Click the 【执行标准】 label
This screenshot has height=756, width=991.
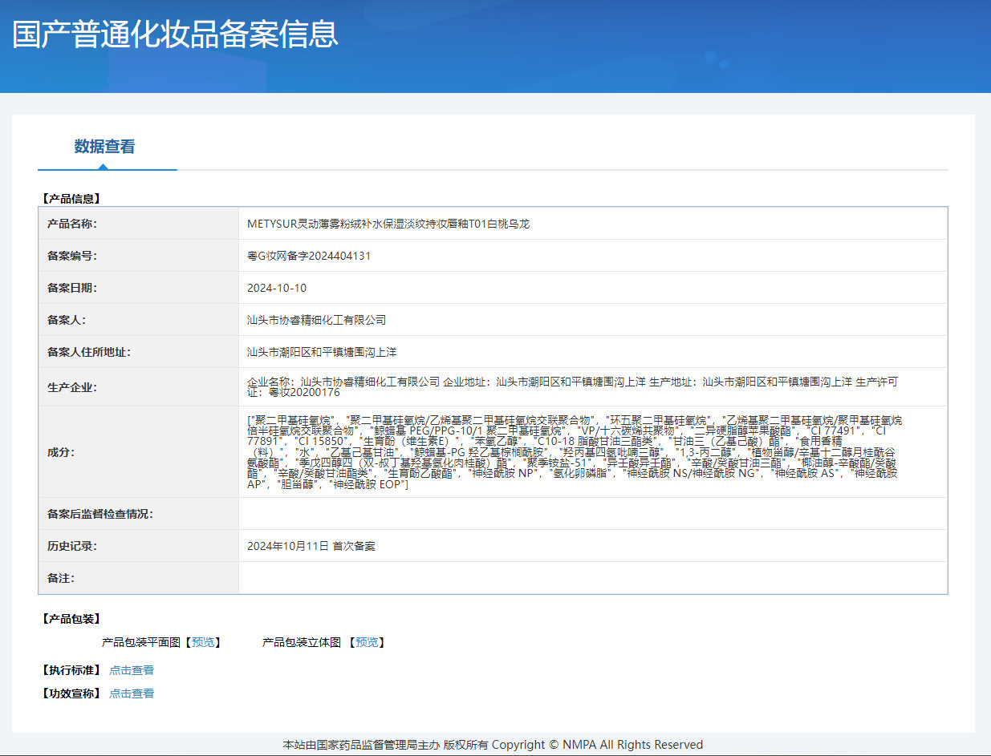[x=71, y=670]
